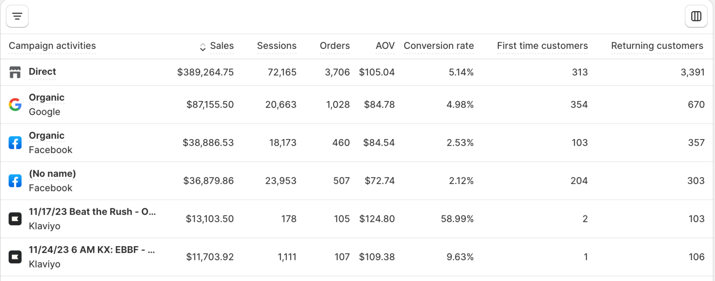Click the Beat the Rush Klaviyo icon
The image size is (715, 281).
(x=15, y=219)
